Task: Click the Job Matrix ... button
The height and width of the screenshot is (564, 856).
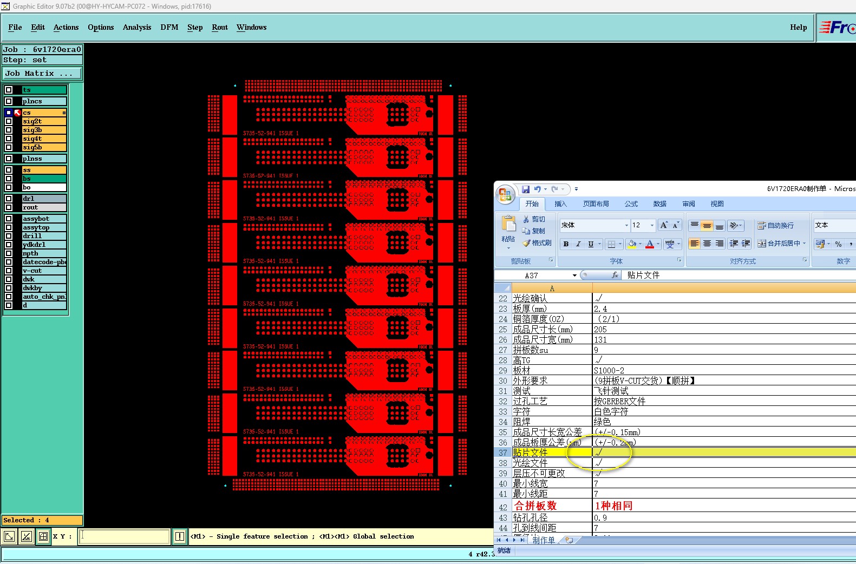Action: tap(42, 73)
